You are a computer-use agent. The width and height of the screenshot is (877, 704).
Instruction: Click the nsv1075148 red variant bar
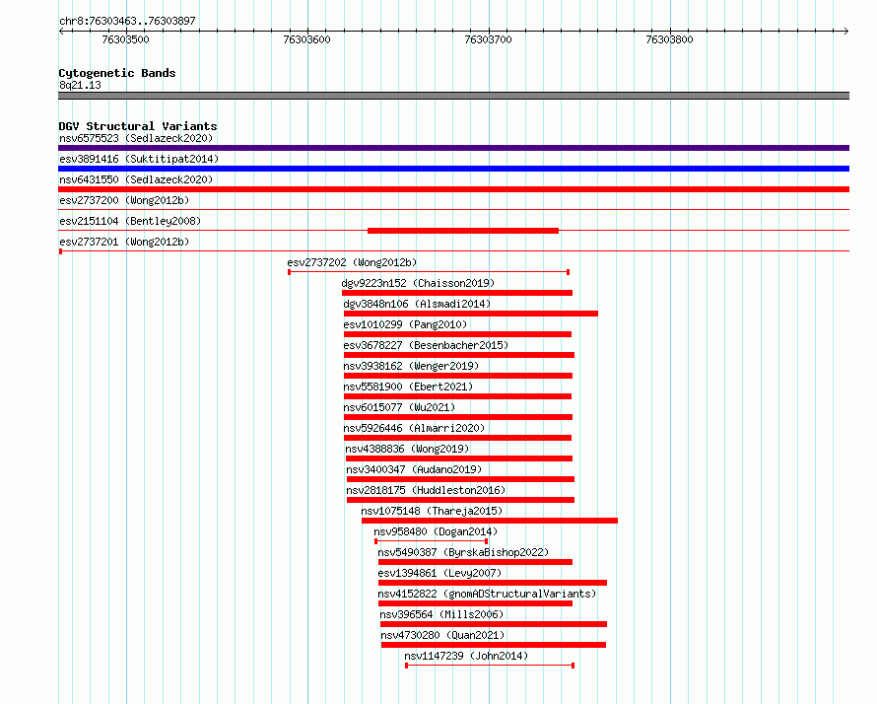[x=490, y=521]
